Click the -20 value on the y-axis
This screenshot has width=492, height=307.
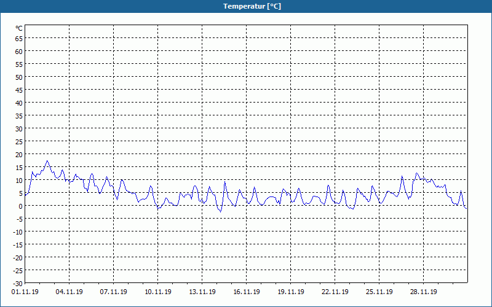(18, 258)
